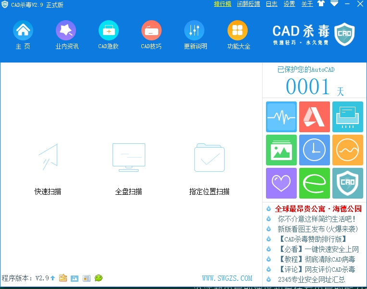Viewport: 367px width, 289px height.
Task: Open 日志 log menu
Action: click(x=272, y=4)
